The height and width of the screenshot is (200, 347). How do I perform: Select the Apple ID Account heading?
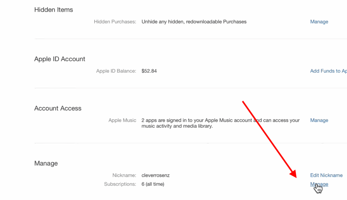(59, 59)
